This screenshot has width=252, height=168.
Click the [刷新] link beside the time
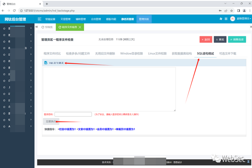tap(126, 39)
